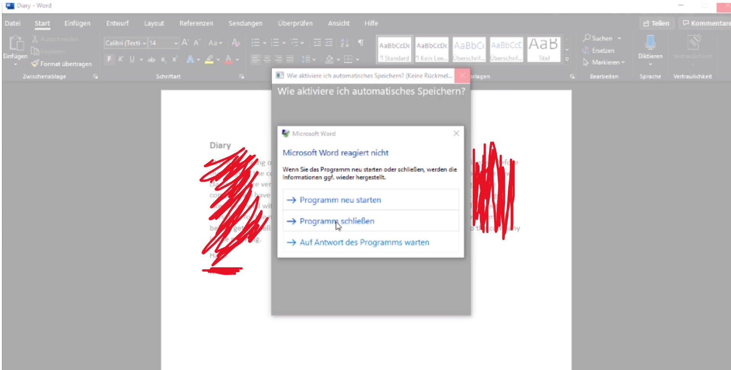This screenshot has width=731, height=370.
Task: Click the Teilen button
Action: (x=656, y=23)
